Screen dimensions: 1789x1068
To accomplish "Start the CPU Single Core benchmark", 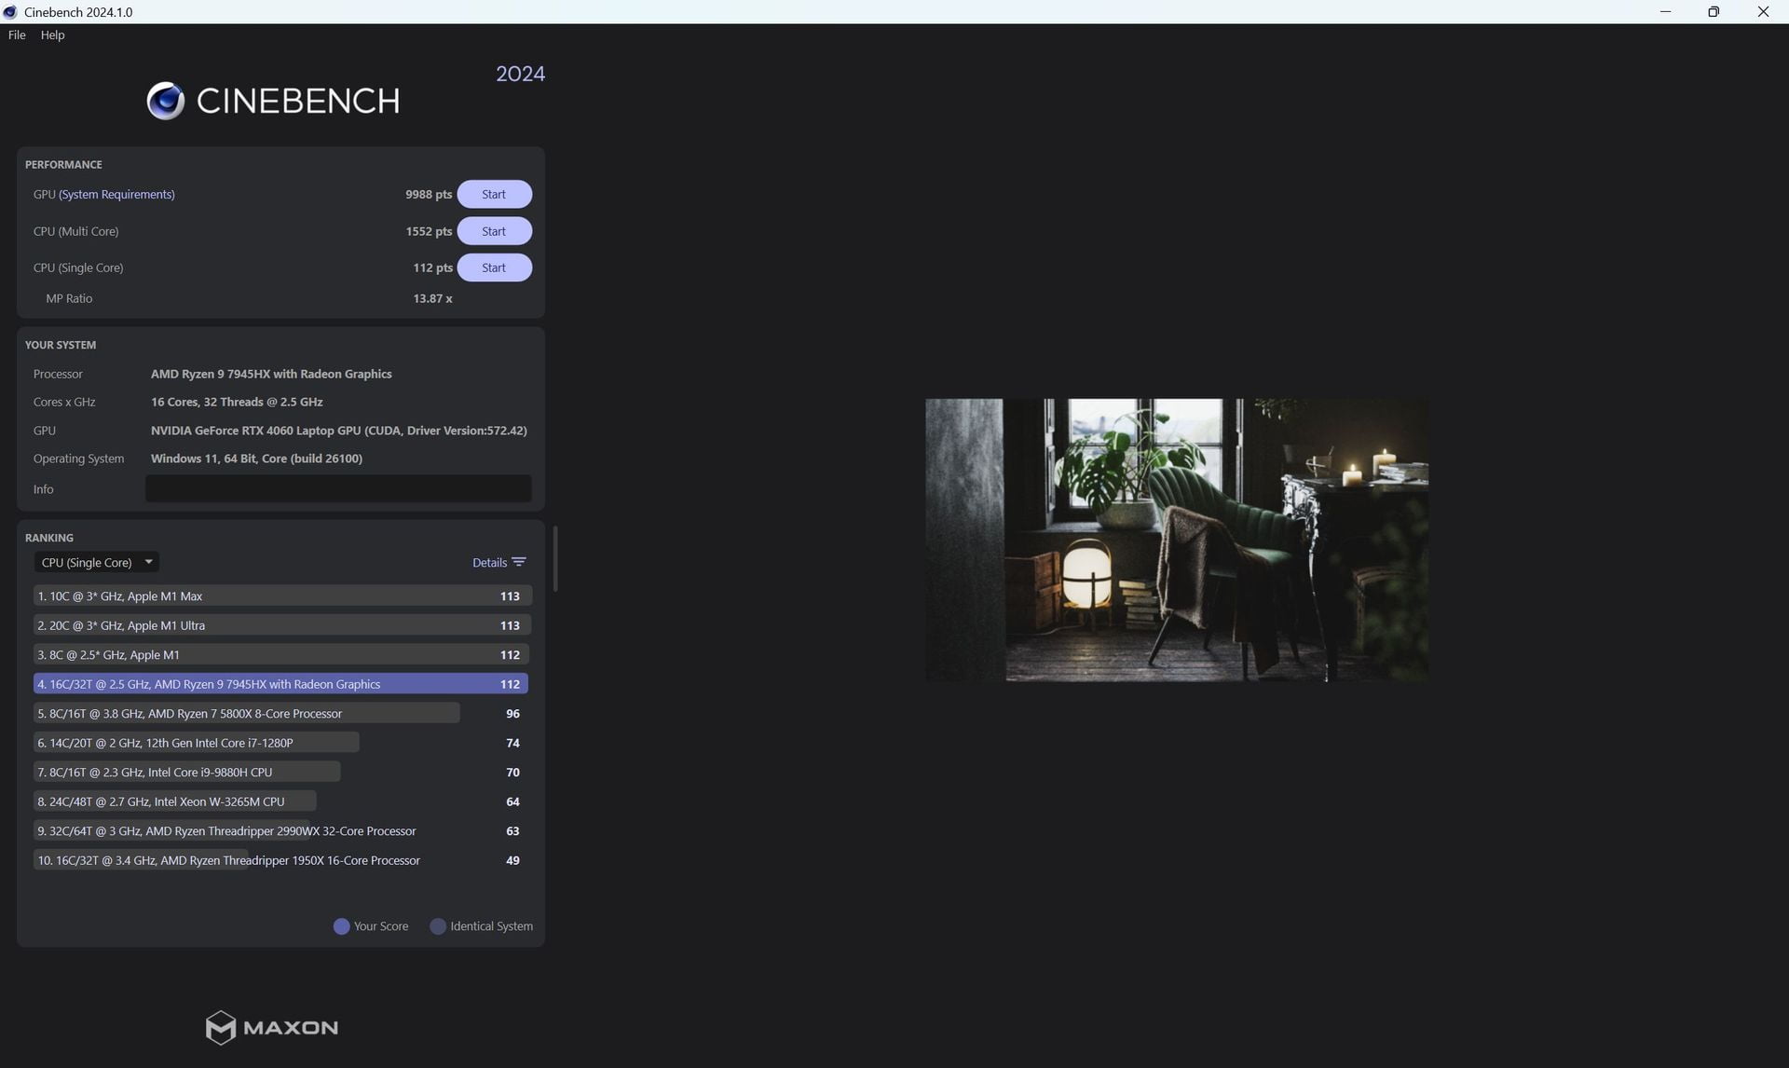I will [494, 267].
